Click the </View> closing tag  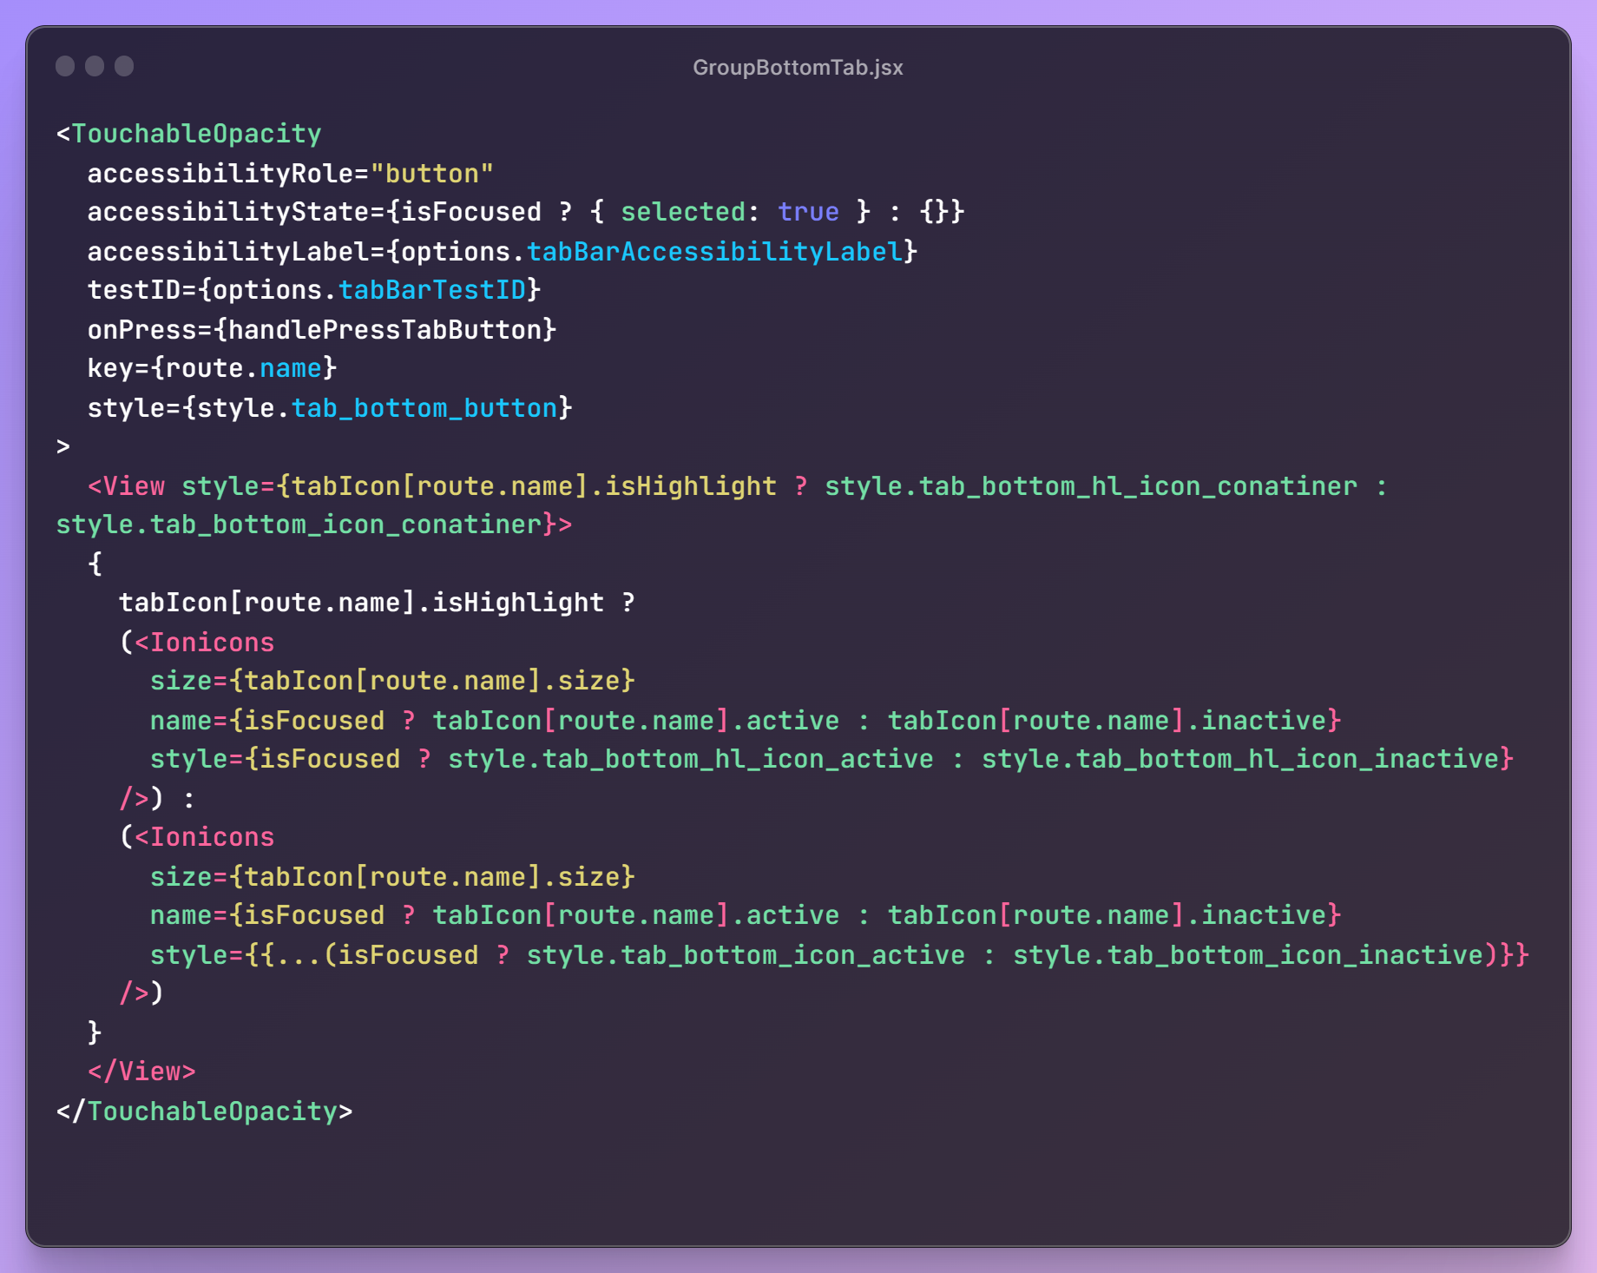141,1072
